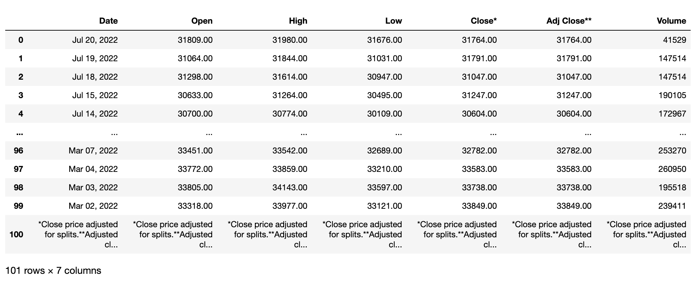
Task: Click the Open column header
Action: [x=202, y=21]
